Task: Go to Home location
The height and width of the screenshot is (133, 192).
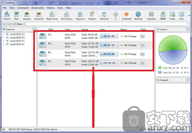Action: pyautogui.click(x=19, y=24)
